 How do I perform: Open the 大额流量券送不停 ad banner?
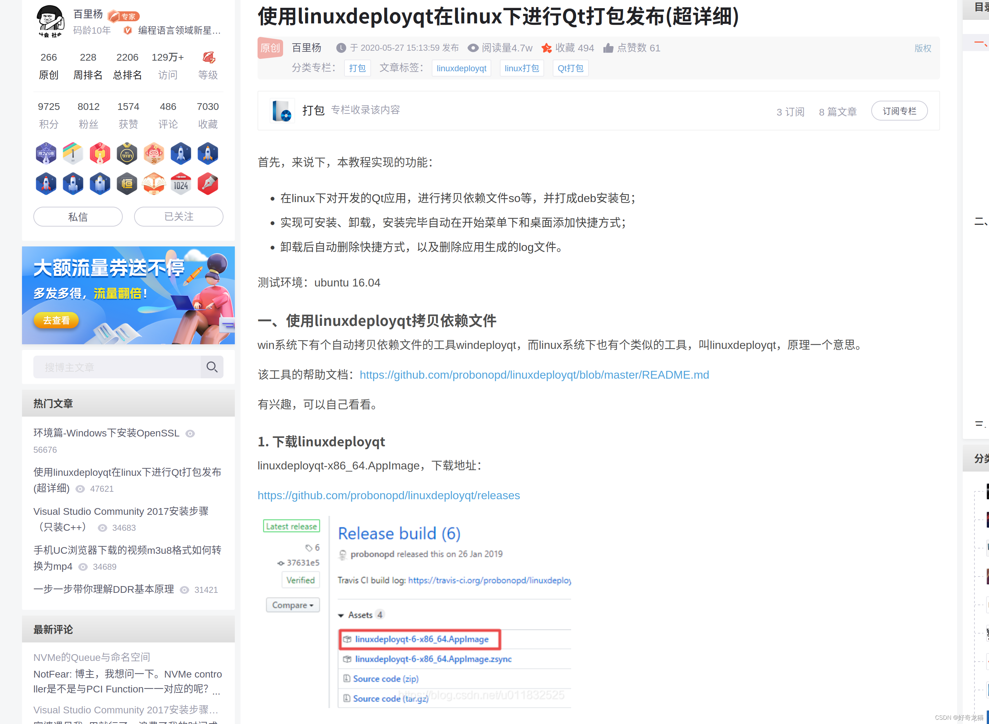128,295
